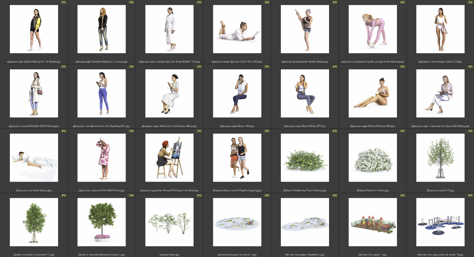
Task: Select the Attractive in midi dress sitting image
Action: pyautogui.click(x=169, y=93)
